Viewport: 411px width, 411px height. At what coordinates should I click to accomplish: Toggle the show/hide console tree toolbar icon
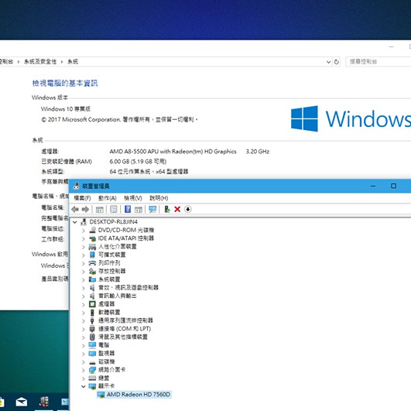point(100,210)
